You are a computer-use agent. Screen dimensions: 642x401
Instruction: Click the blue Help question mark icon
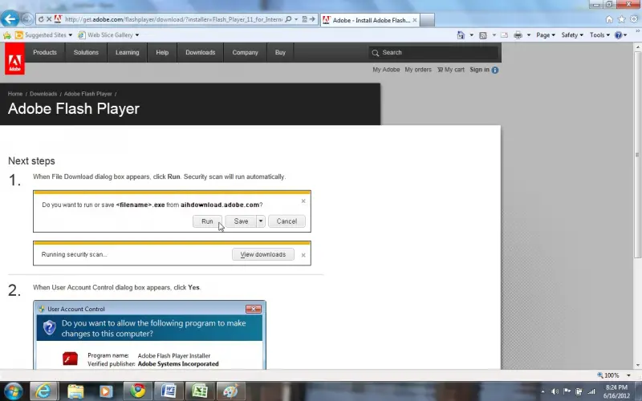coord(618,35)
